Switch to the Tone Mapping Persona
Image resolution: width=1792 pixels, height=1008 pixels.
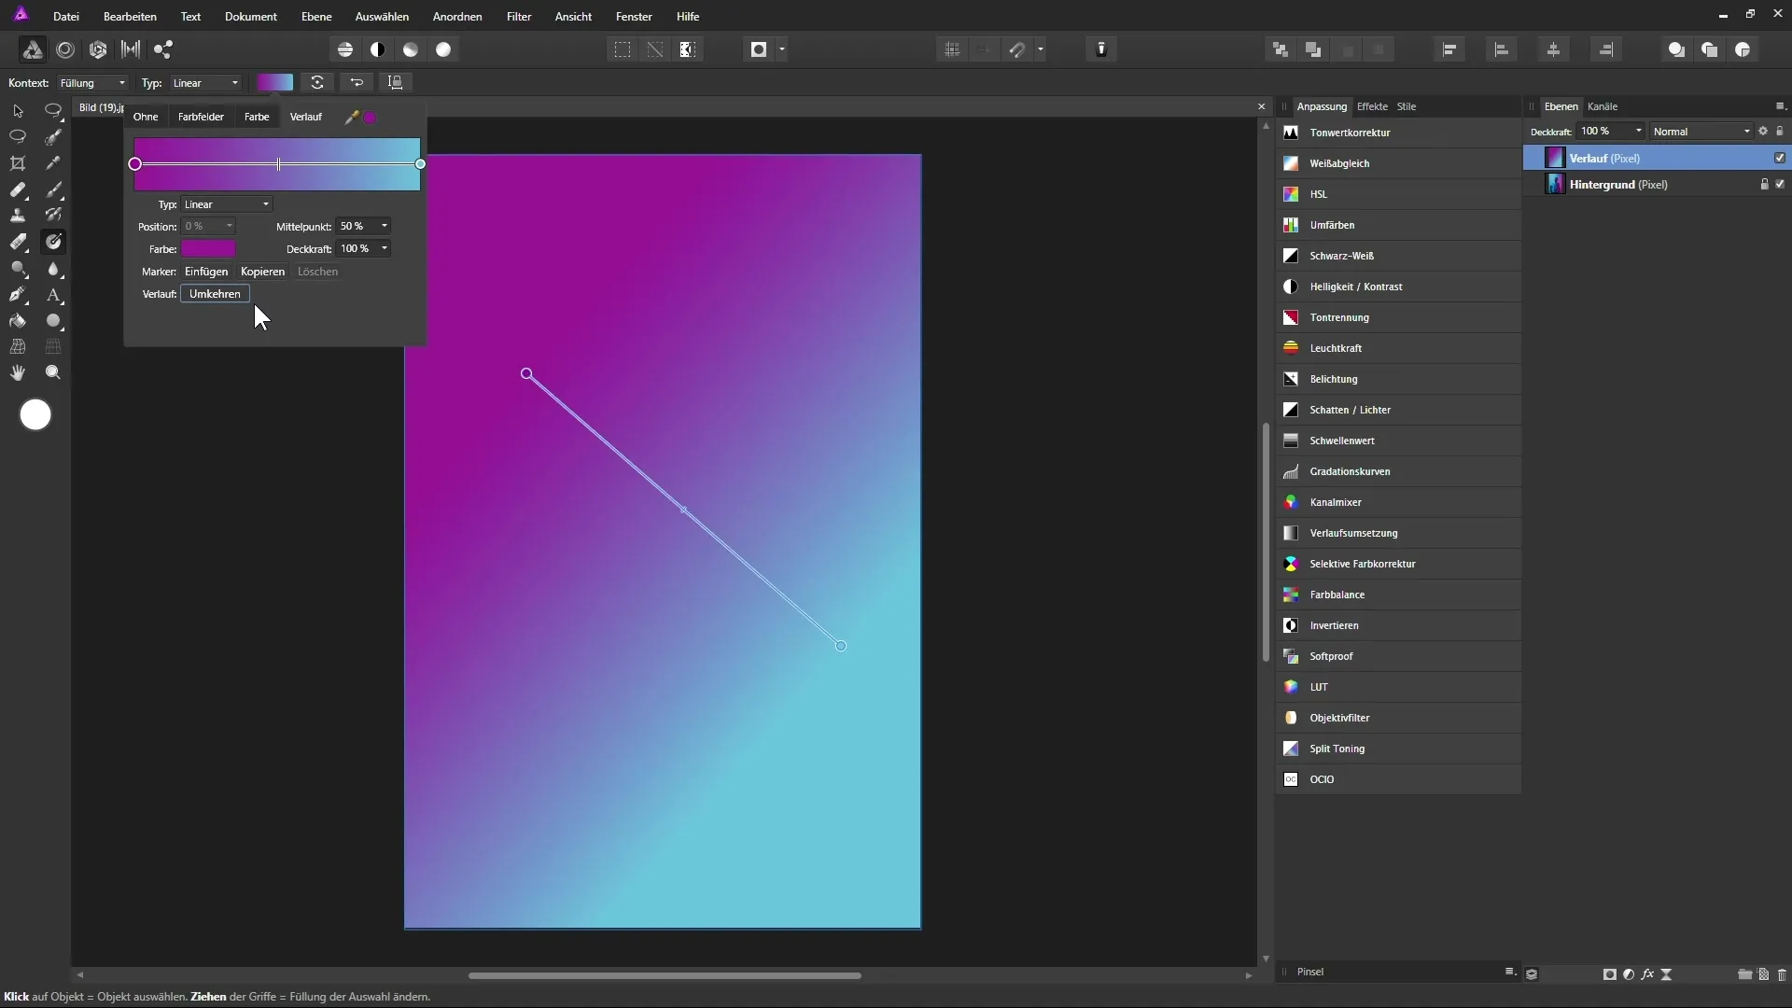[131, 49]
